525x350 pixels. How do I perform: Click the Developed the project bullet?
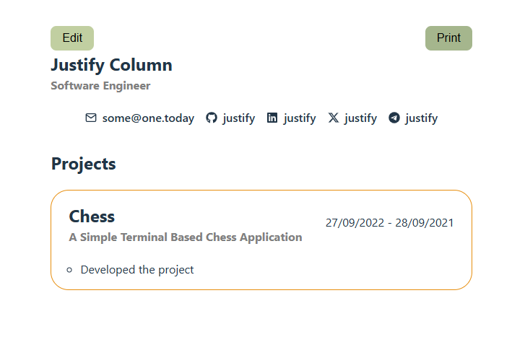(137, 270)
